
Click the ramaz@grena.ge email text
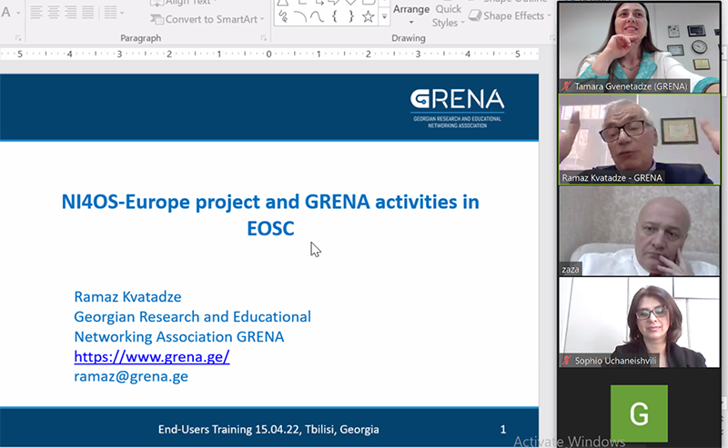(131, 376)
